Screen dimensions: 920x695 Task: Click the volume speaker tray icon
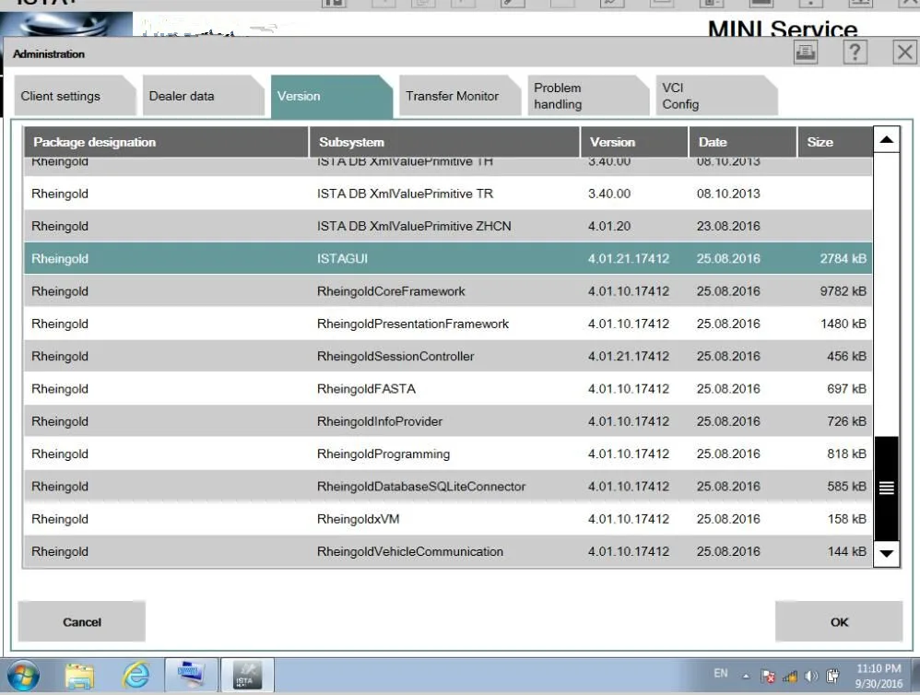coord(811,677)
